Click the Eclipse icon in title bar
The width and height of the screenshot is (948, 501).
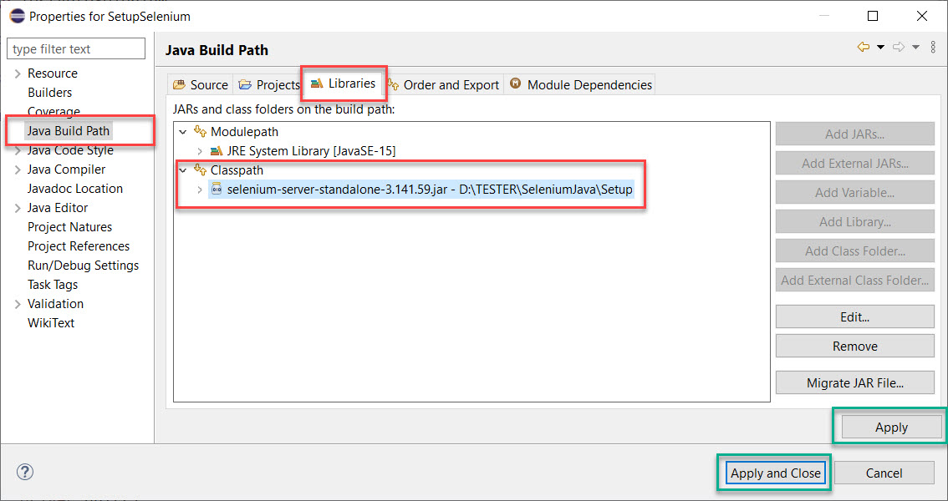[17, 17]
